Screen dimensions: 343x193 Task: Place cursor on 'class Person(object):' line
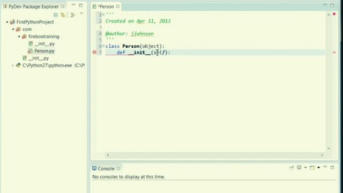tap(135, 46)
